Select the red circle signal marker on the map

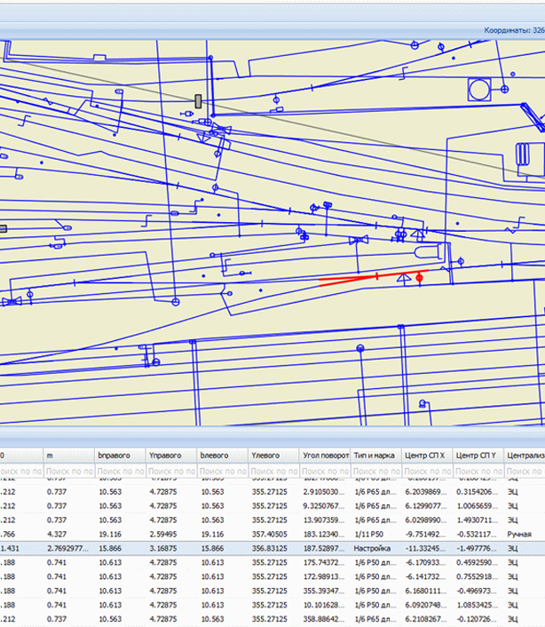[420, 278]
